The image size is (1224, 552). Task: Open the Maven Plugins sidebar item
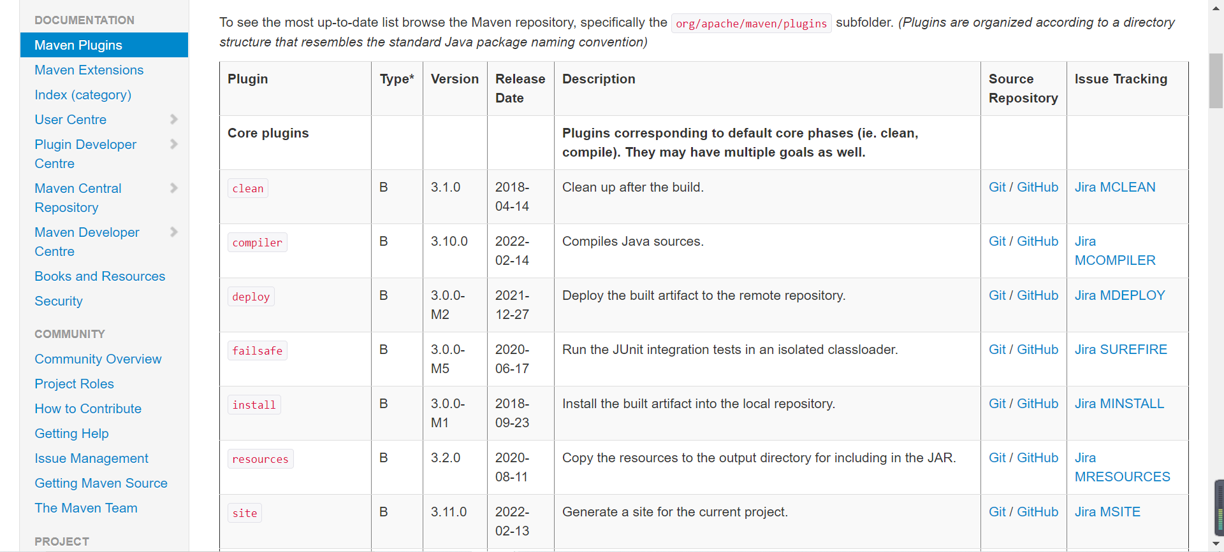104,45
